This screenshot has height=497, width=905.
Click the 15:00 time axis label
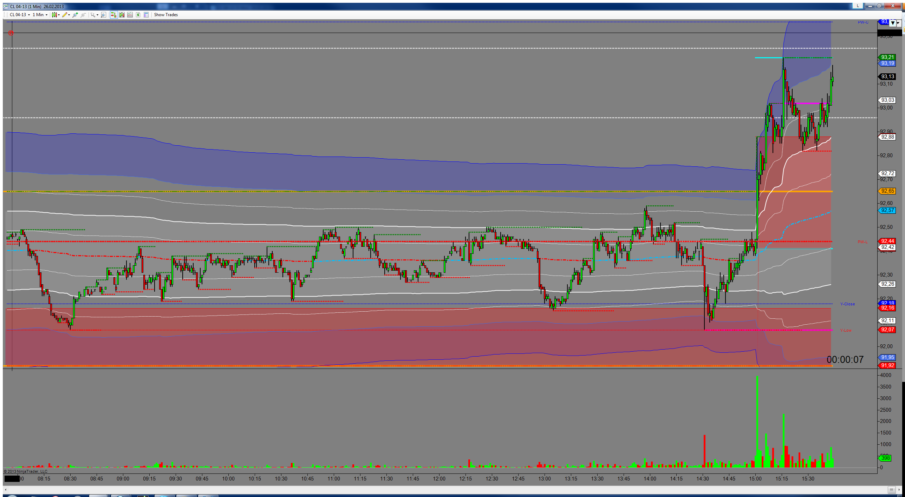point(755,478)
